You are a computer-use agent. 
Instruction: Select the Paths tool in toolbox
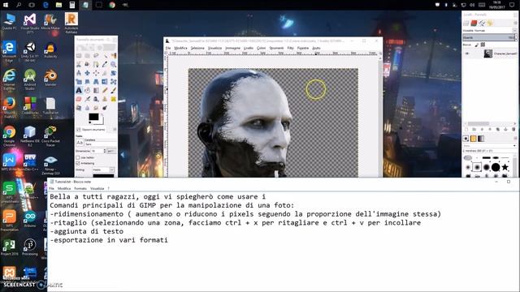point(96,64)
